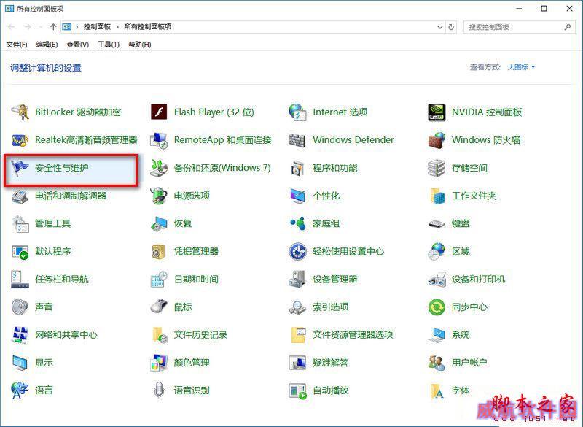The height and width of the screenshot is (427, 583).
Task: Open the 家庭组 icon
Action: [298, 224]
